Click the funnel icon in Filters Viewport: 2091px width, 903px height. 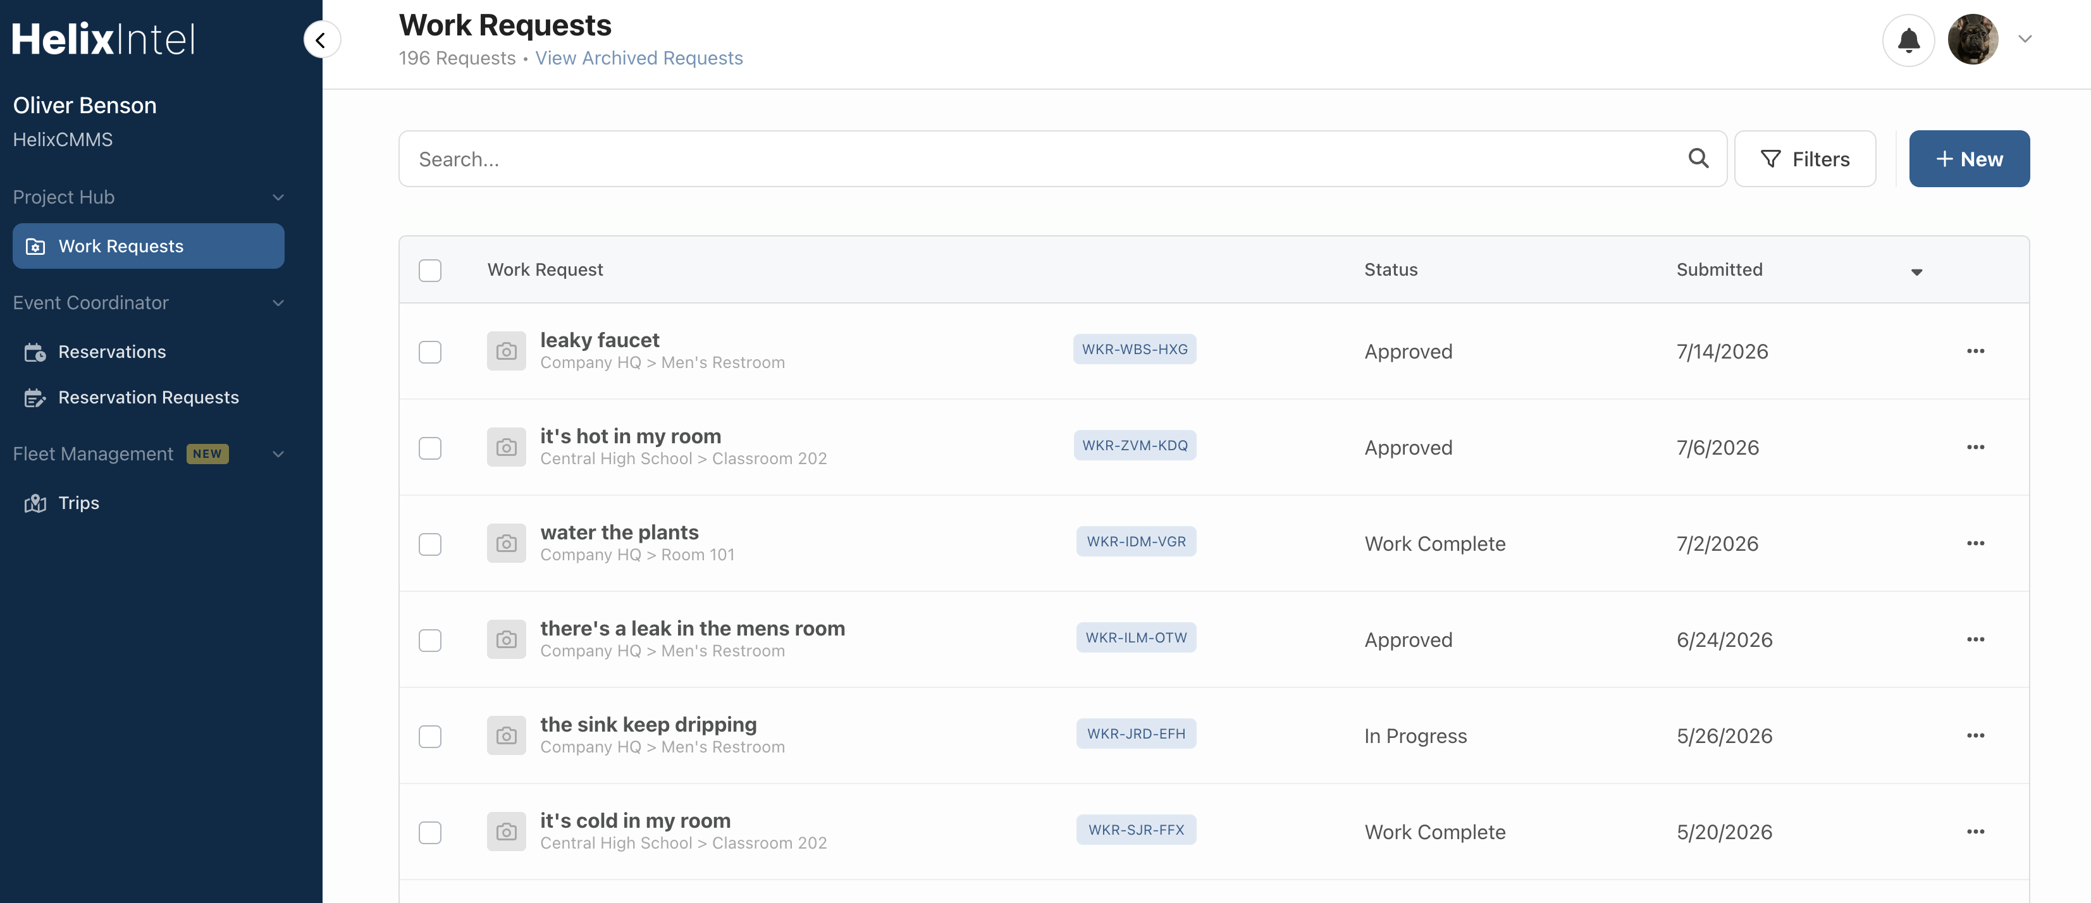(1771, 159)
